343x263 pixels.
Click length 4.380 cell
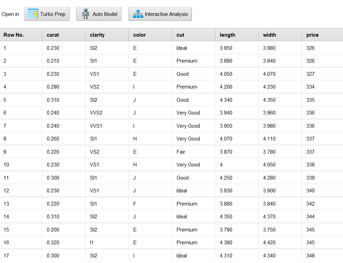coord(237,243)
